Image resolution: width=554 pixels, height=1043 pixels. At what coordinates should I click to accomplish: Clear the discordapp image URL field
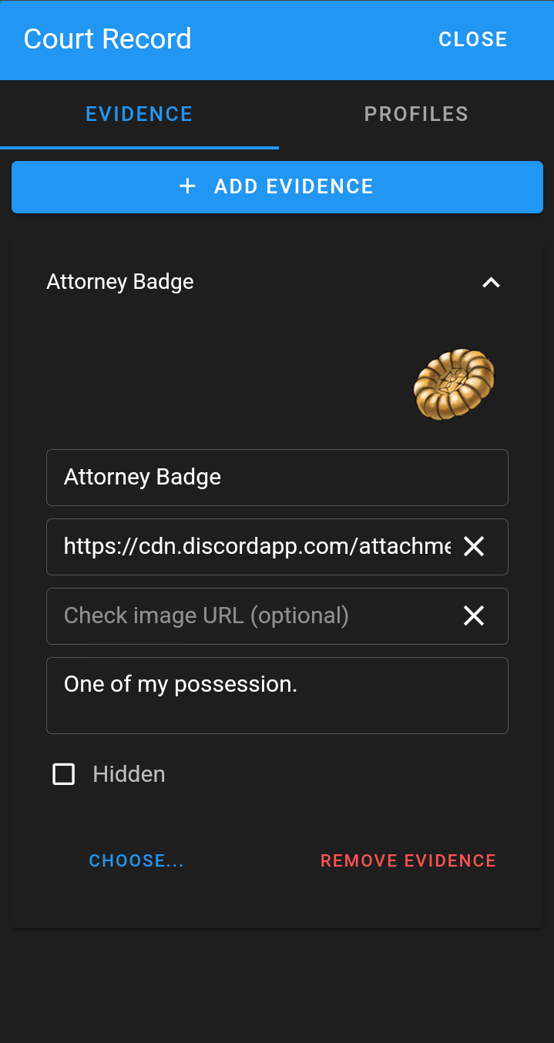(473, 547)
